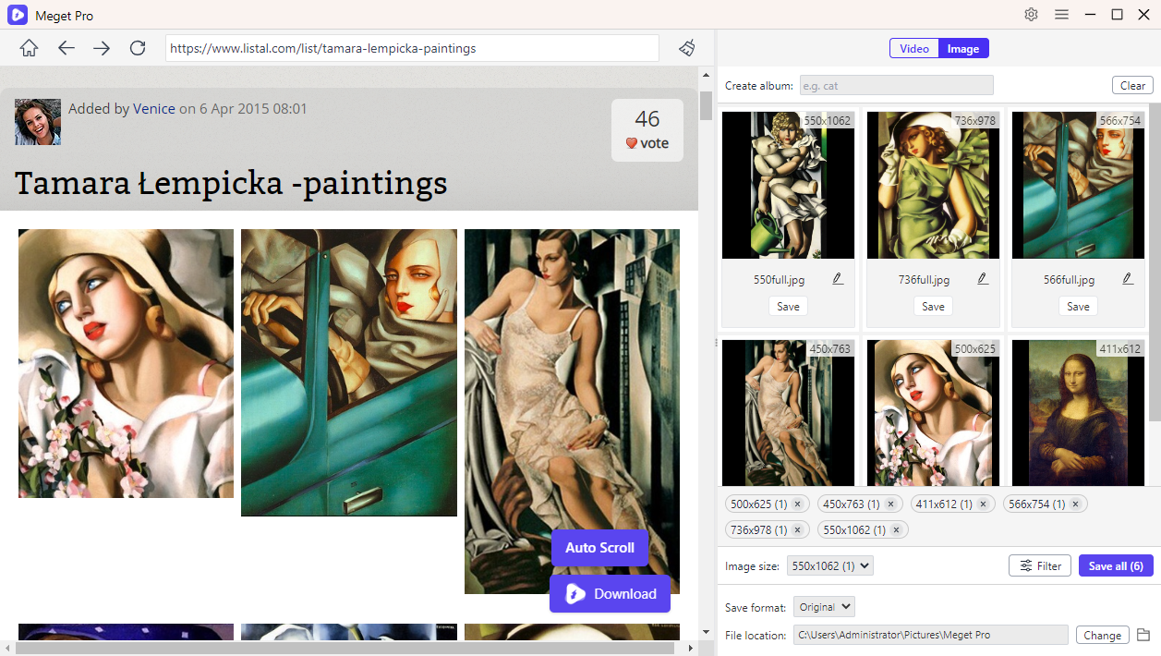Remove the 566x754 (1) filter tag
The height and width of the screenshot is (656, 1161).
tap(1075, 504)
